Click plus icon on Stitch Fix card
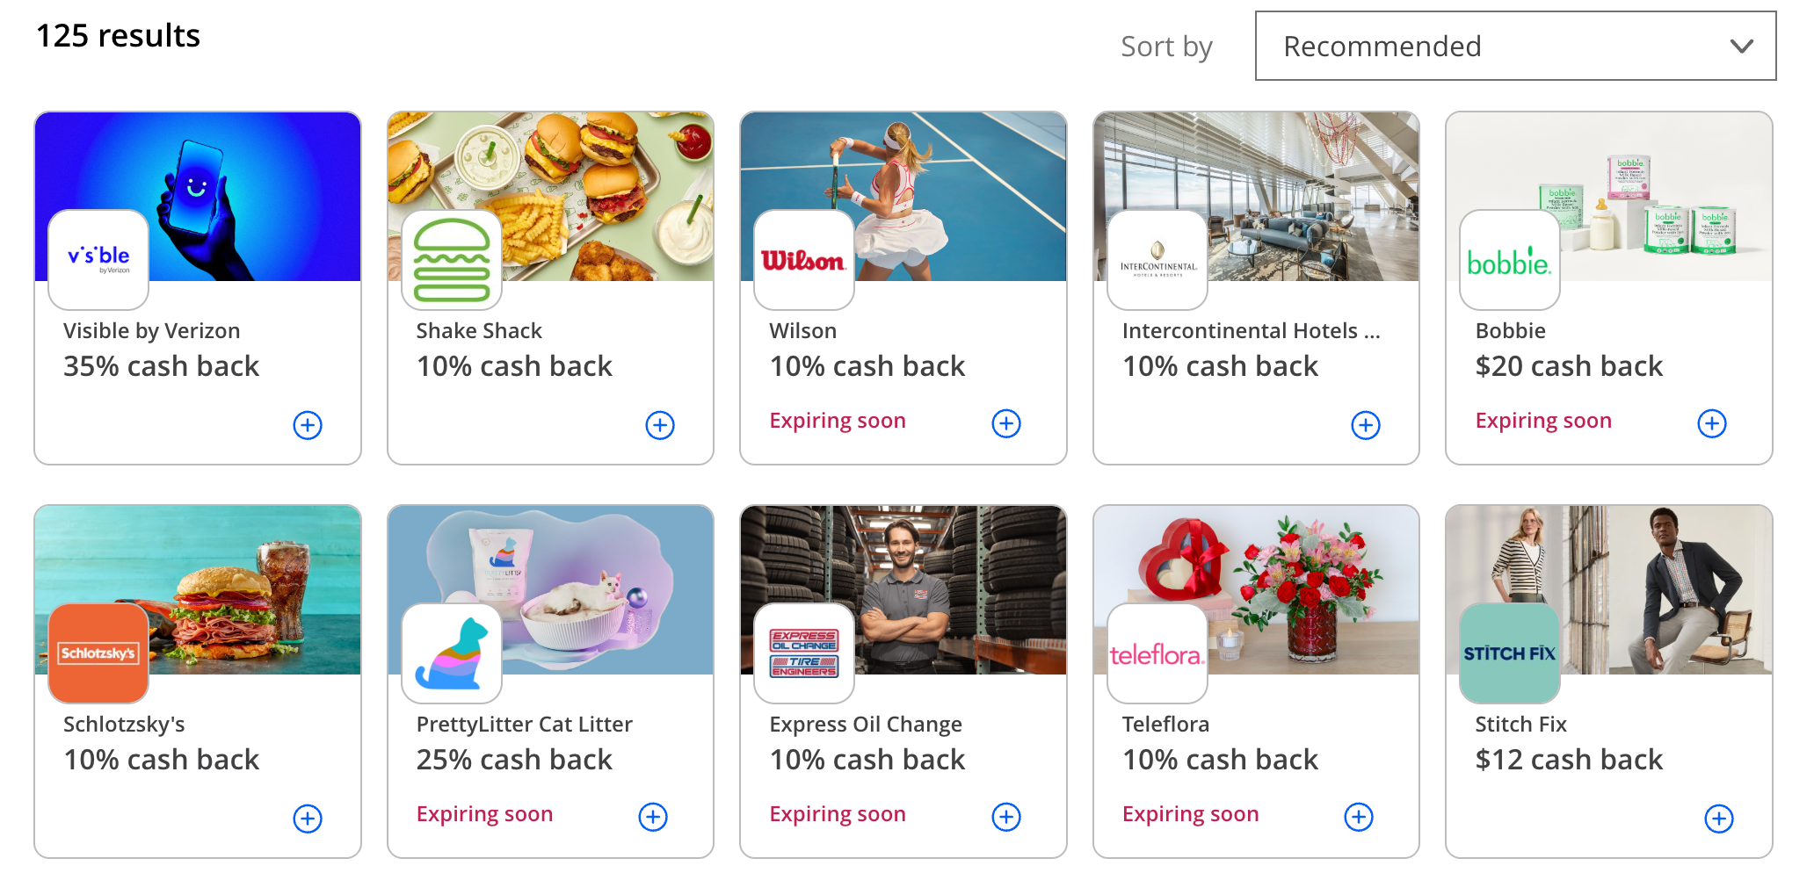Image resolution: width=1814 pixels, height=873 pixels. [x=1718, y=819]
